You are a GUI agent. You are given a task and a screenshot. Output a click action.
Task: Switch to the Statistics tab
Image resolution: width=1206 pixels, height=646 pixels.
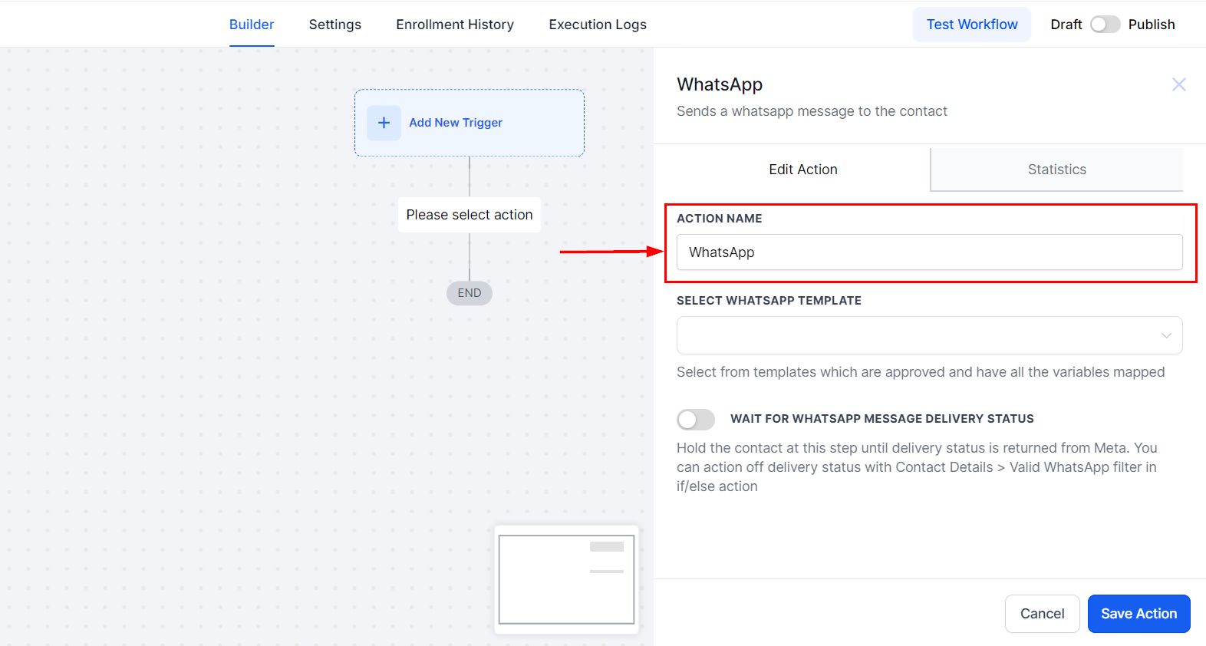coord(1056,170)
